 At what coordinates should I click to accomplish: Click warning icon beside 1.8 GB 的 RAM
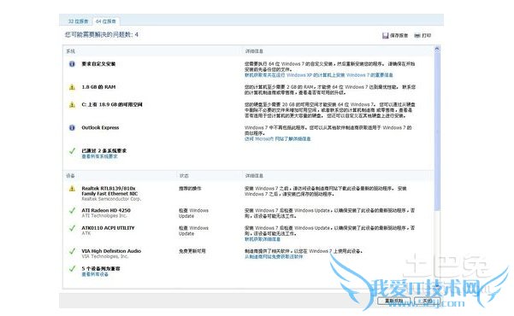[72, 87]
